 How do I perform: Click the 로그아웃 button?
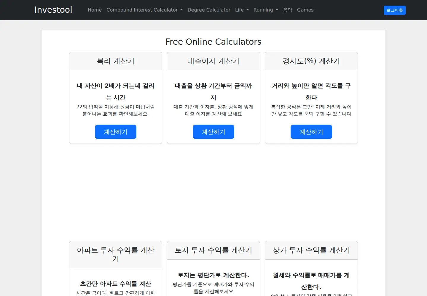coord(395,10)
